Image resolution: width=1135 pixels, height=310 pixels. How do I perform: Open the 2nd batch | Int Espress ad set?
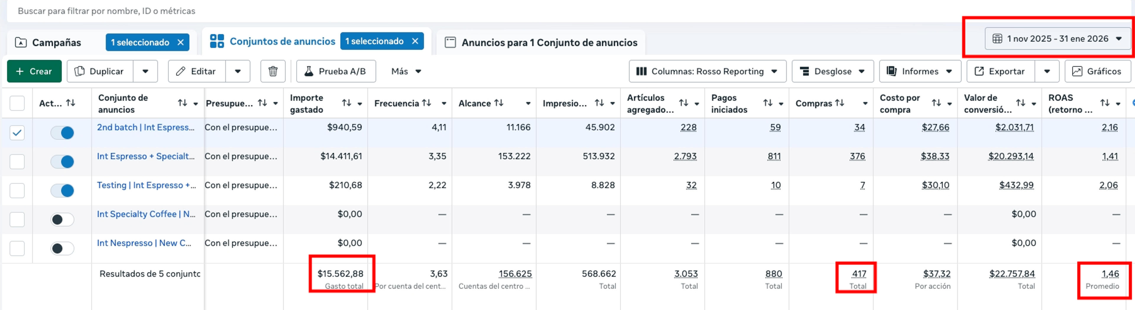pos(145,127)
